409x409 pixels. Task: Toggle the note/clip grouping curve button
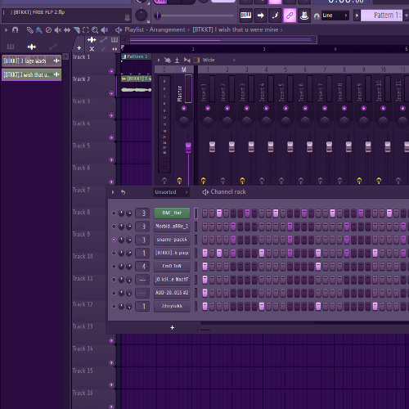(275, 16)
